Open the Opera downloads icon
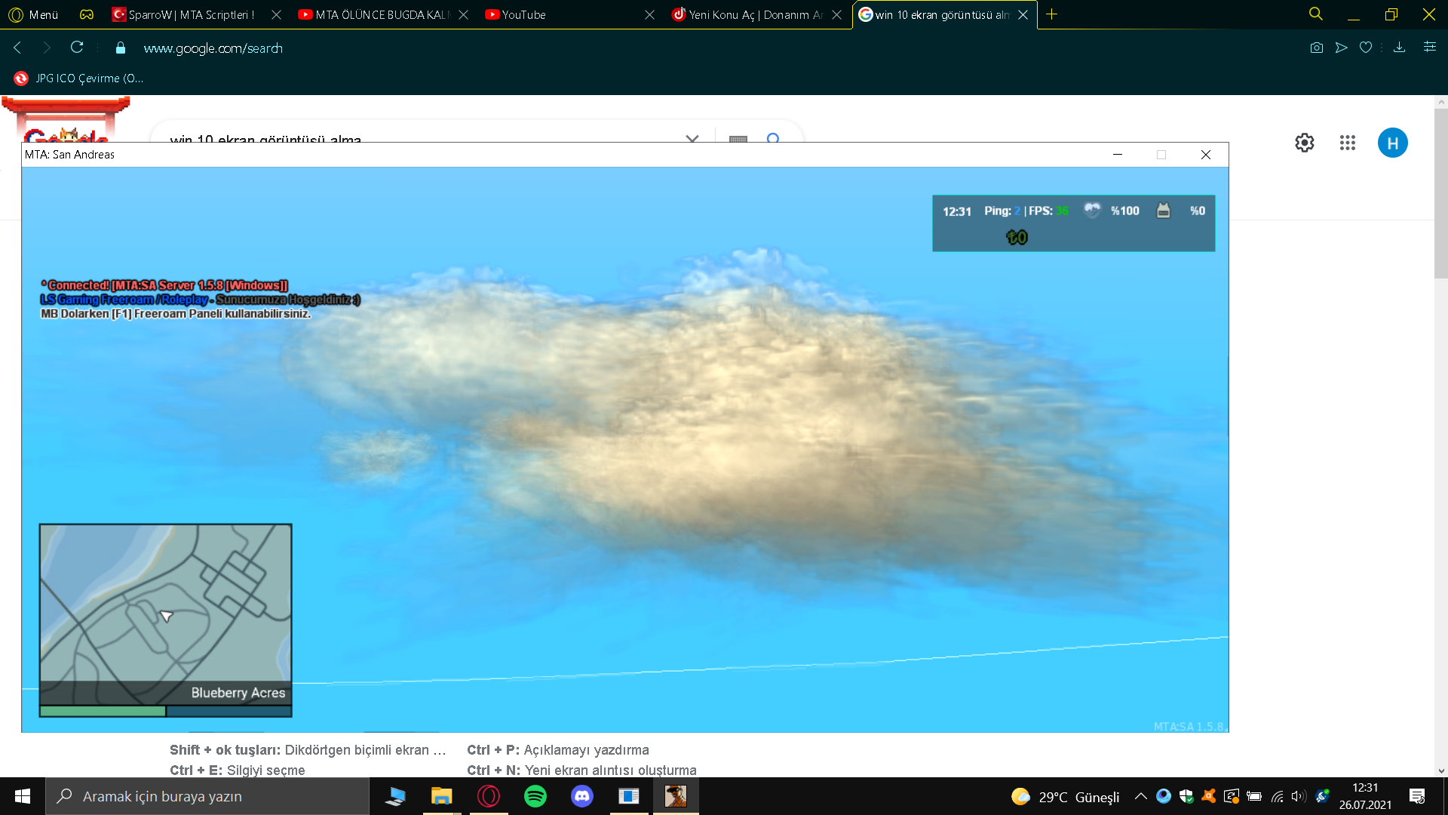 coord(1399,48)
